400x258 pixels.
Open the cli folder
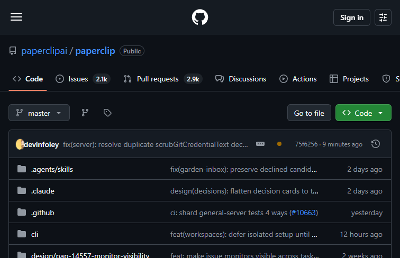click(35, 234)
